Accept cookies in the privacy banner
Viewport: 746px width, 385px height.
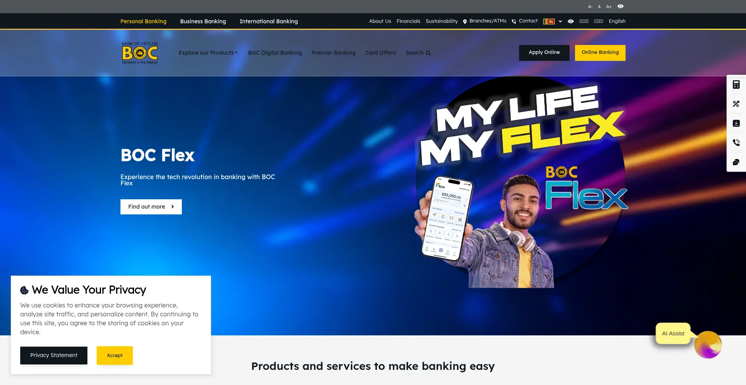click(115, 355)
